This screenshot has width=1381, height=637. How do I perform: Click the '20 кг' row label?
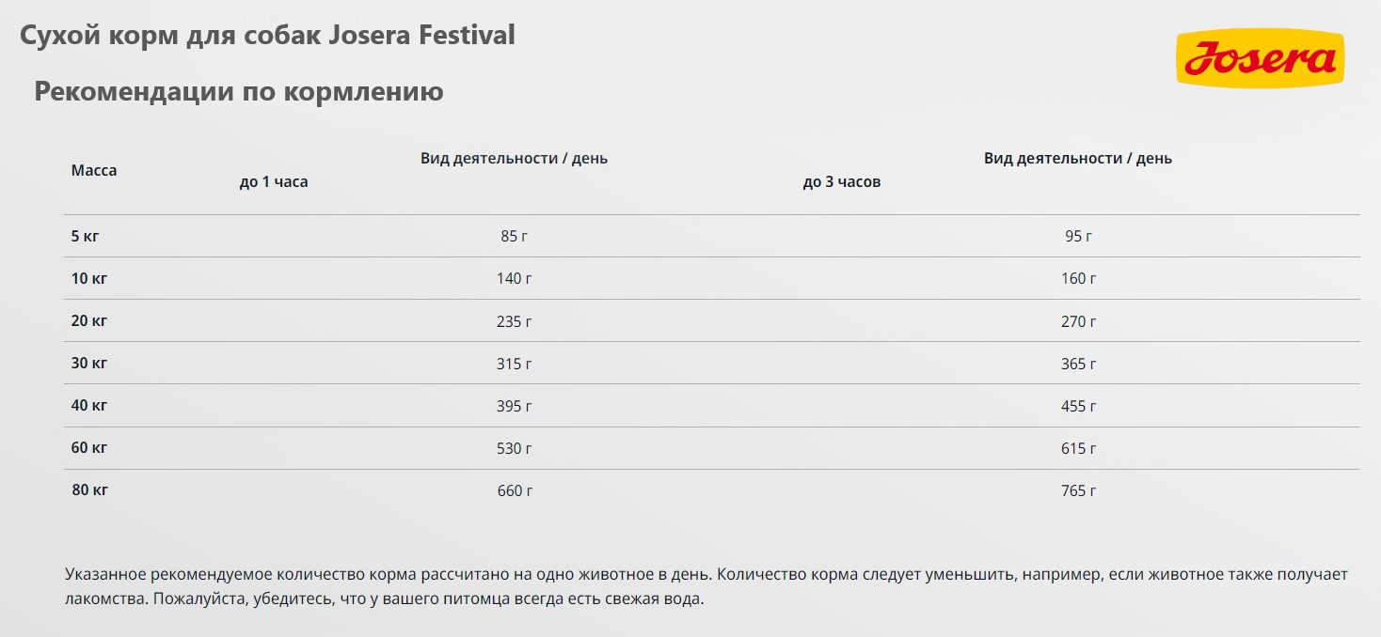(x=89, y=321)
